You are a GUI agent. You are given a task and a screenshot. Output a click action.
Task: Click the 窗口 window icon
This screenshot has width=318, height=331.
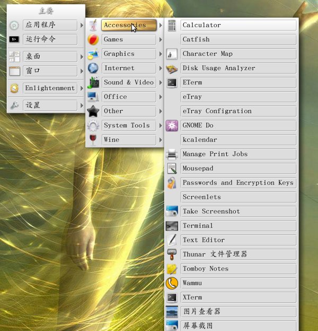(x=14, y=71)
